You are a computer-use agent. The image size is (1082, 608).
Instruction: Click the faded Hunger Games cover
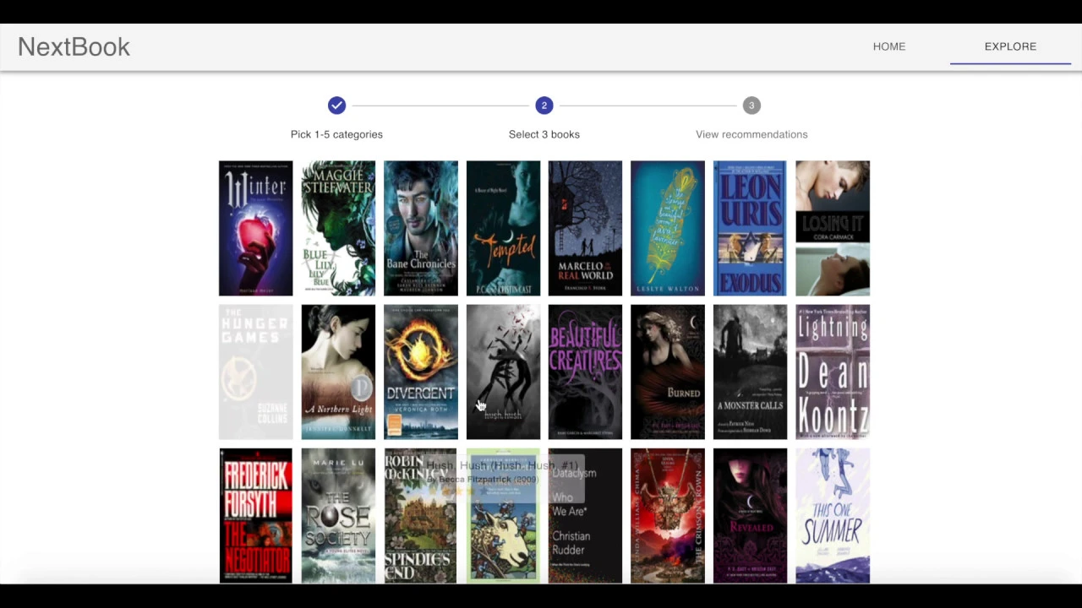pyautogui.click(x=255, y=372)
